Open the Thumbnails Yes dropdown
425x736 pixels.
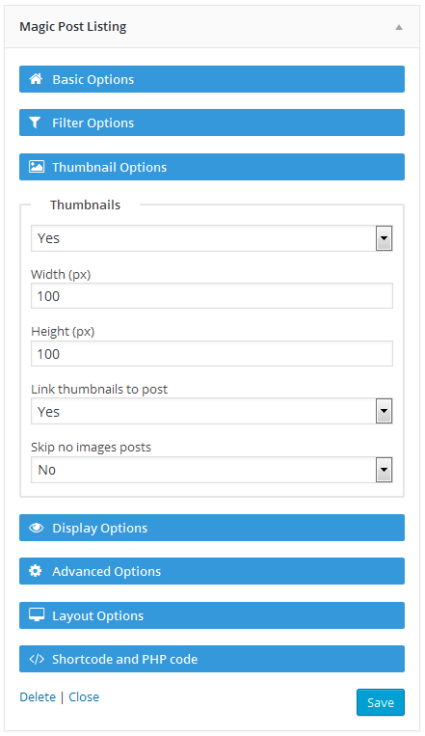point(212,238)
